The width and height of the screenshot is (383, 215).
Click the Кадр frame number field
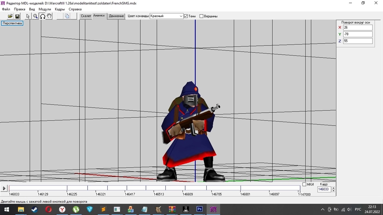324,189
